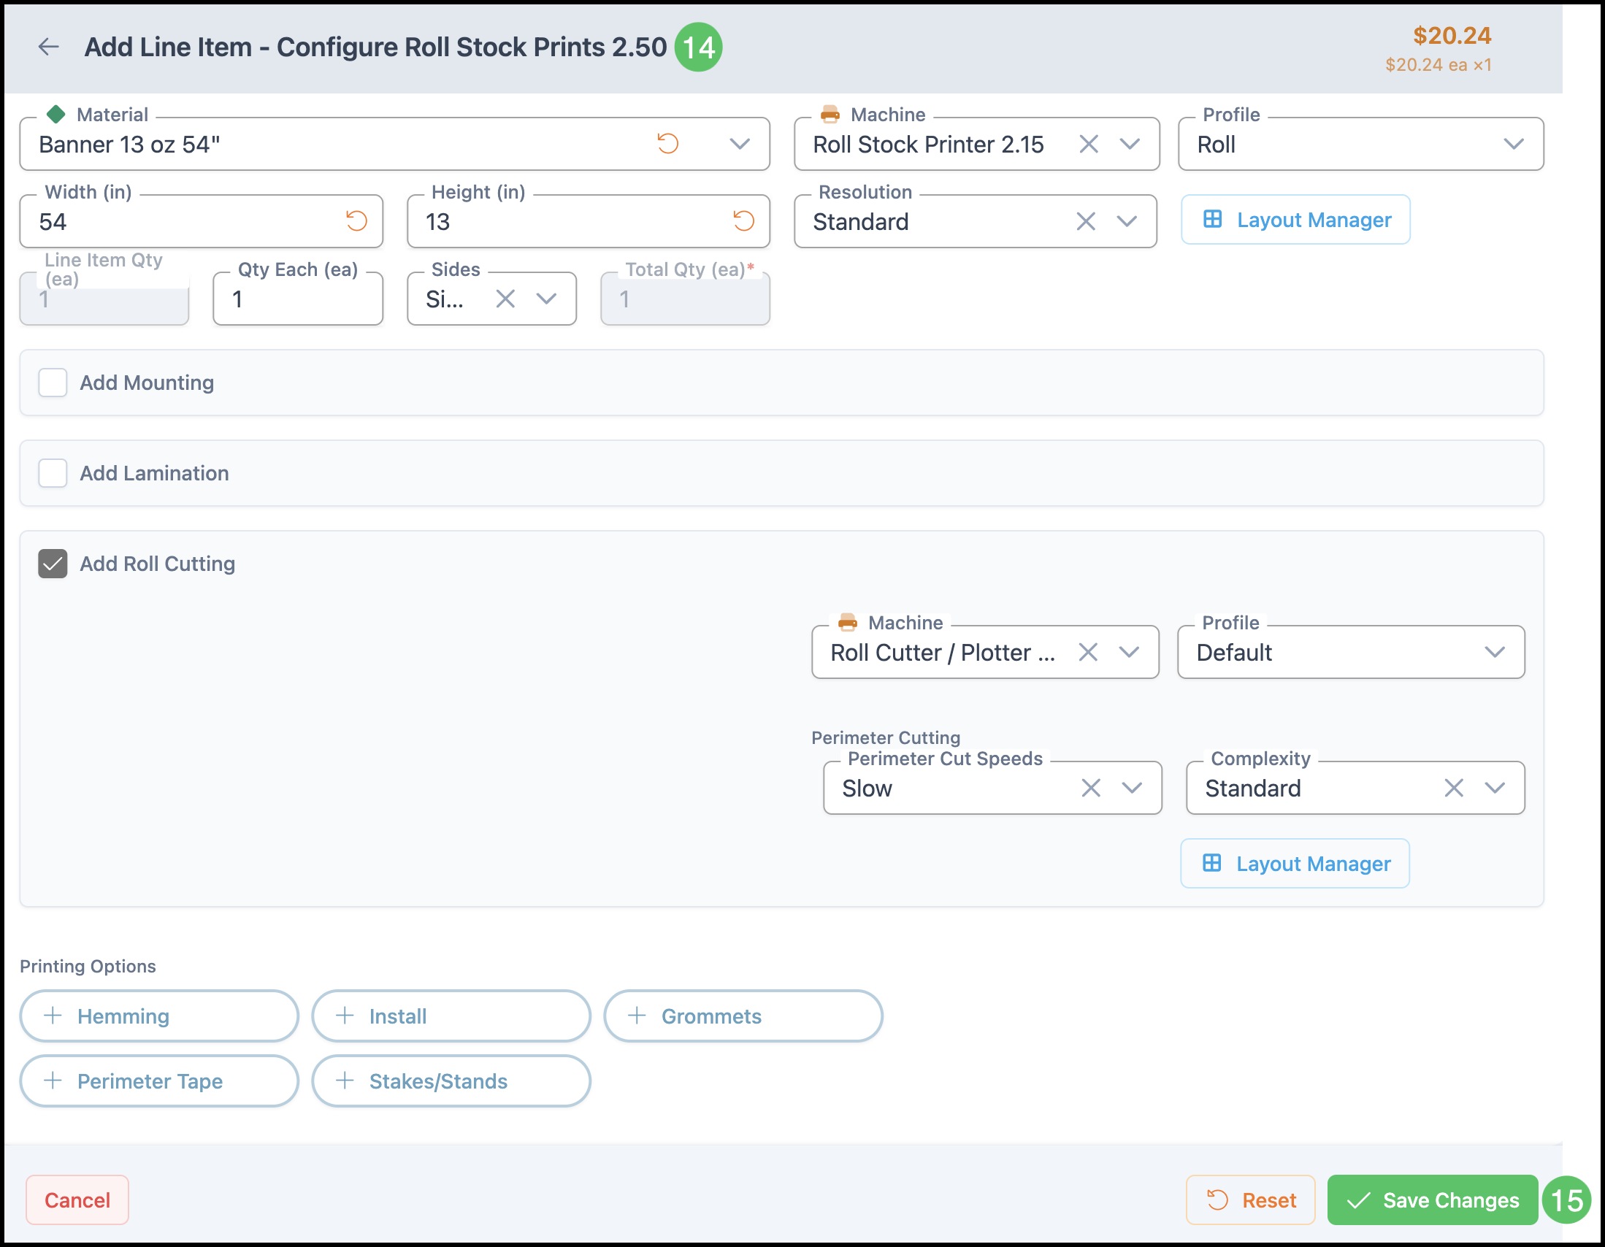Click the Save Changes button
This screenshot has height=1247, width=1605.
tap(1431, 1200)
